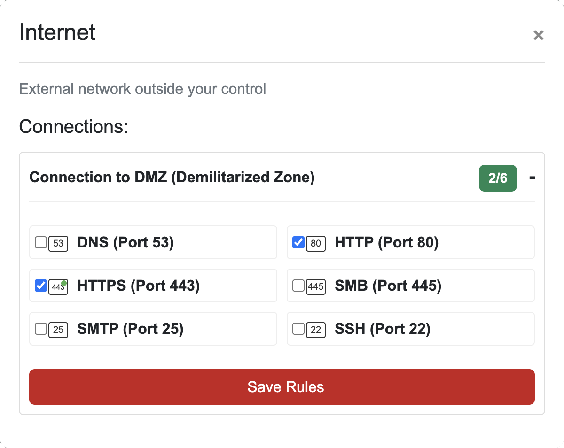Select the HTTPS (Port 443) label
This screenshot has height=448, width=564.
point(138,286)
